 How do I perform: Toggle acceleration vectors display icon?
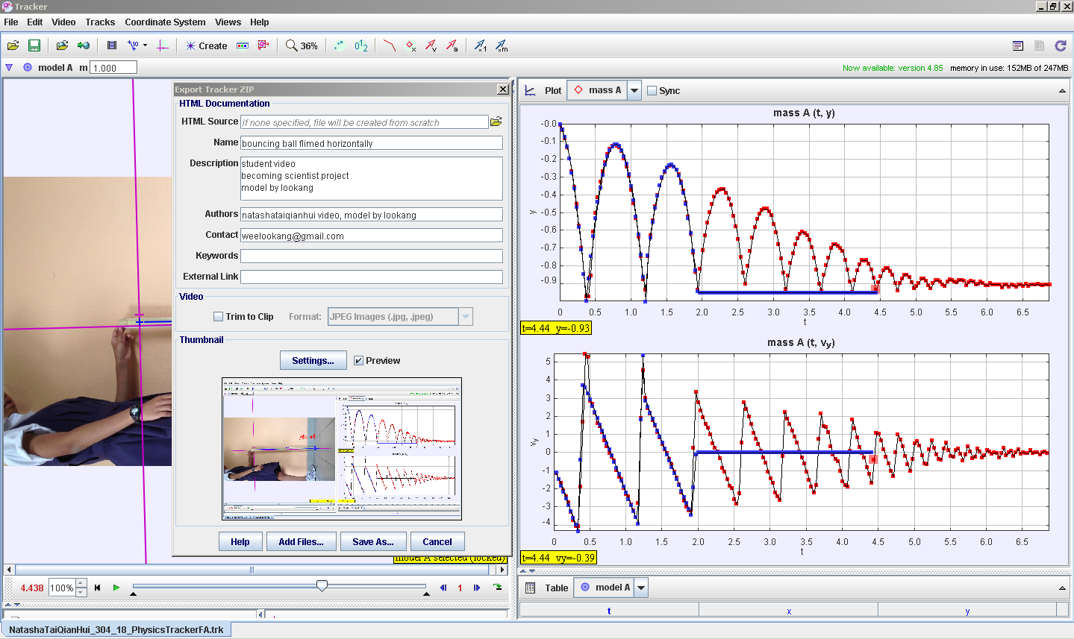452,45
